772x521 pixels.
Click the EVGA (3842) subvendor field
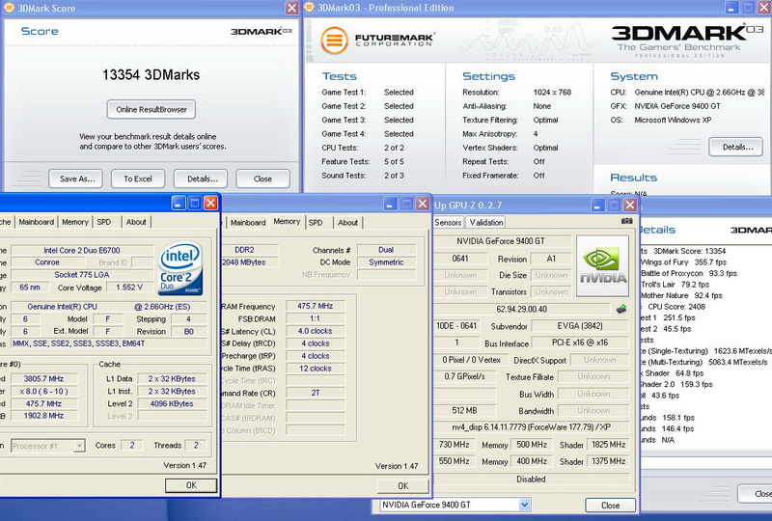(x=580, y=326)
